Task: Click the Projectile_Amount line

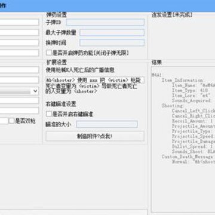Action: click(x=193, y=126)
